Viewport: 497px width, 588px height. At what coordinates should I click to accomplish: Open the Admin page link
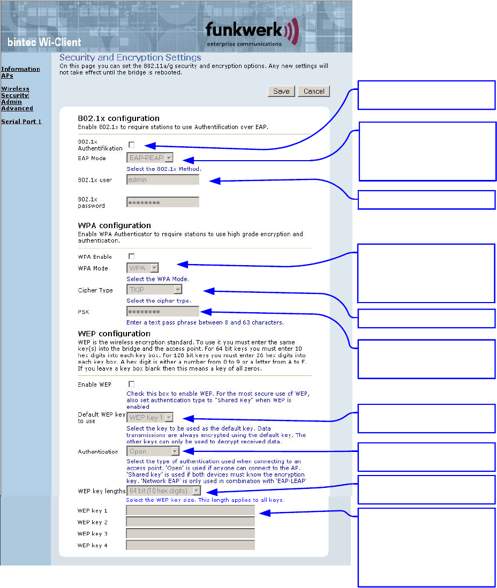pos(11,102)
